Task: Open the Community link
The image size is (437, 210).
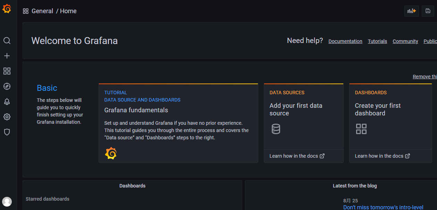Action: 405,41
